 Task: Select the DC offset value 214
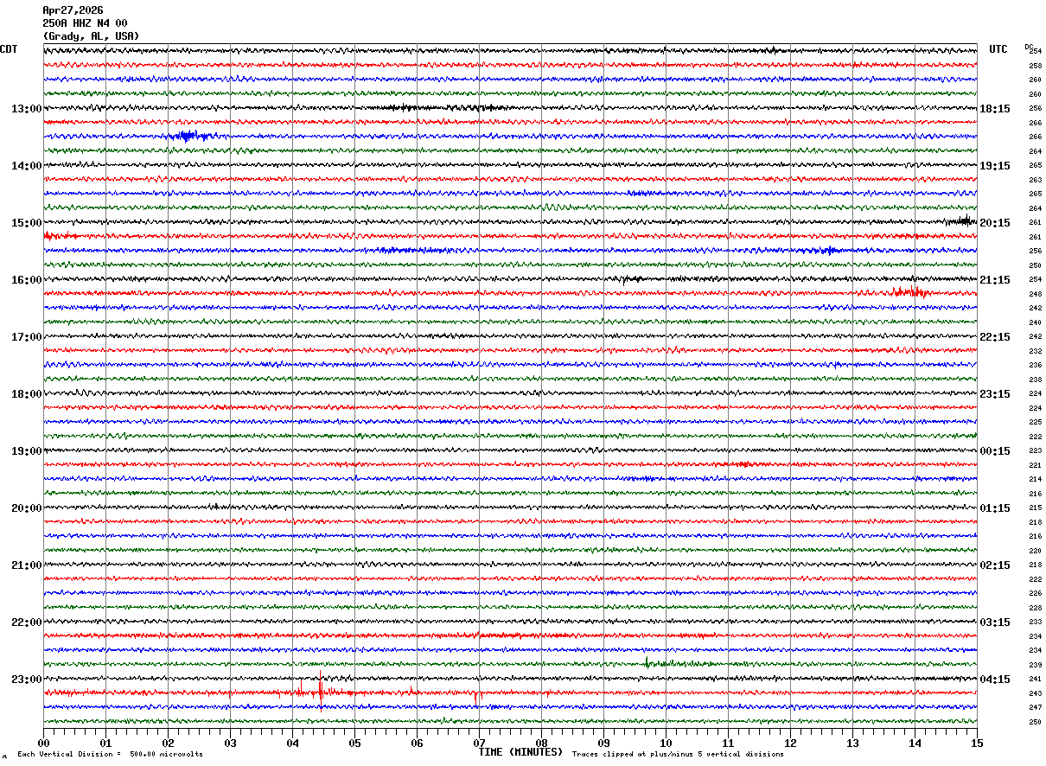[1035, 479]
